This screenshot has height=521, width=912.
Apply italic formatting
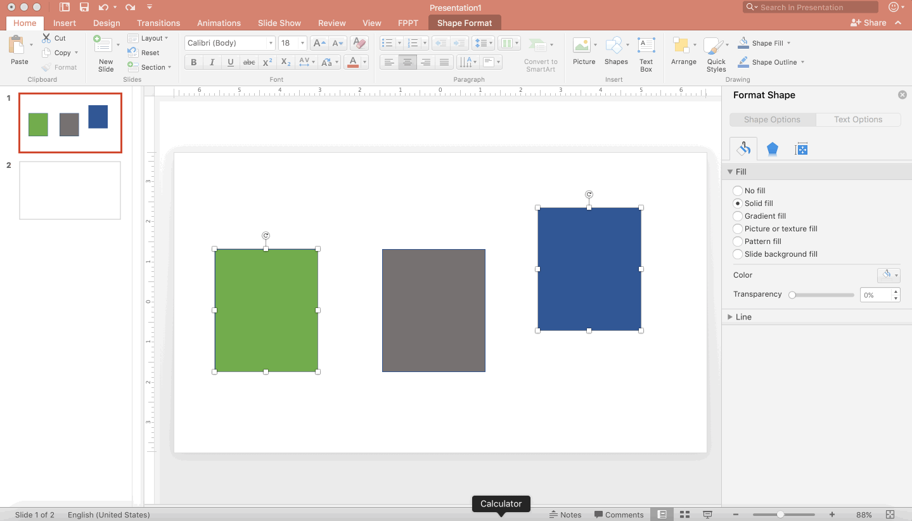click(212, 62)
